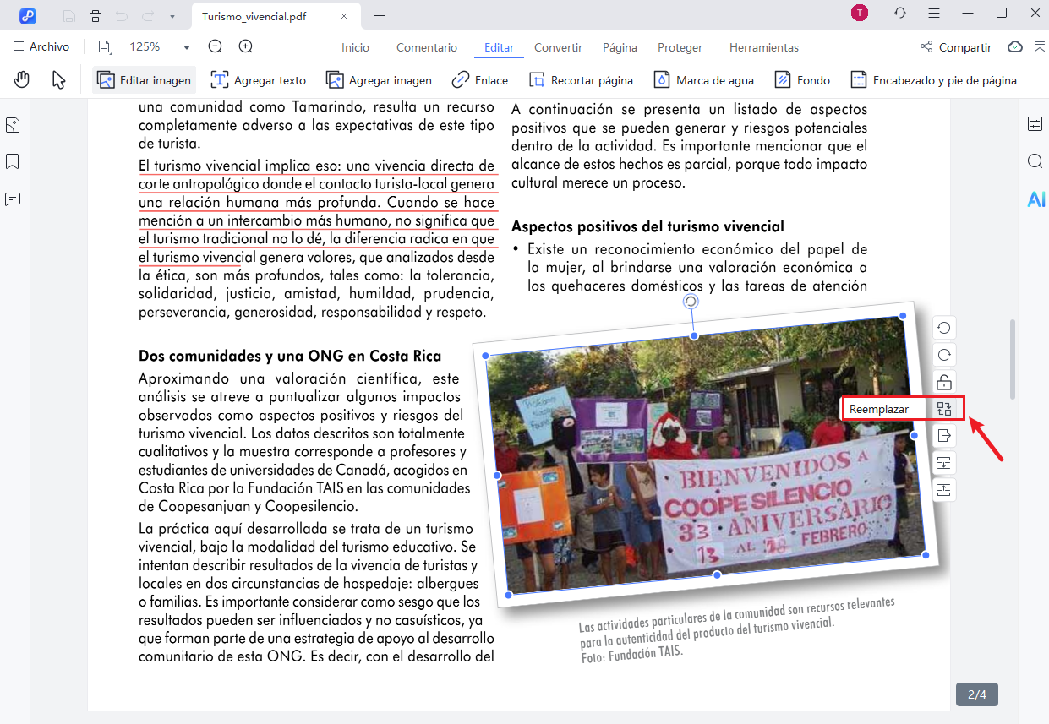Toggle the lock on the selected image
Screen dimensions: 1049x724
coord(943,381)
